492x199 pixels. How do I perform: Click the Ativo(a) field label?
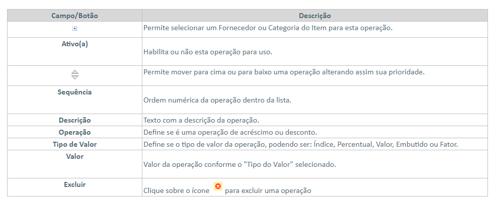click(x=74, y=44)
